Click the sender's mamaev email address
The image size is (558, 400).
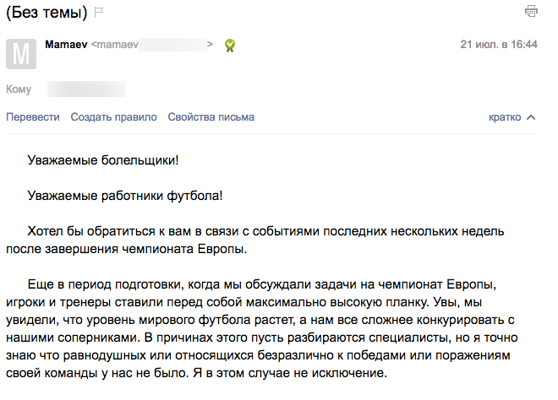pyautogui.click(x=152, y=45)
